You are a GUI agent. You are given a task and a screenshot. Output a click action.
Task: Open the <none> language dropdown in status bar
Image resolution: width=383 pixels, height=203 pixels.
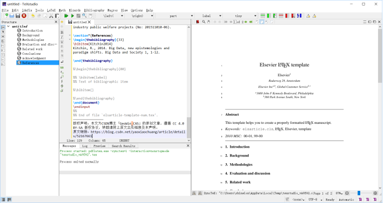tap(299, 200)
